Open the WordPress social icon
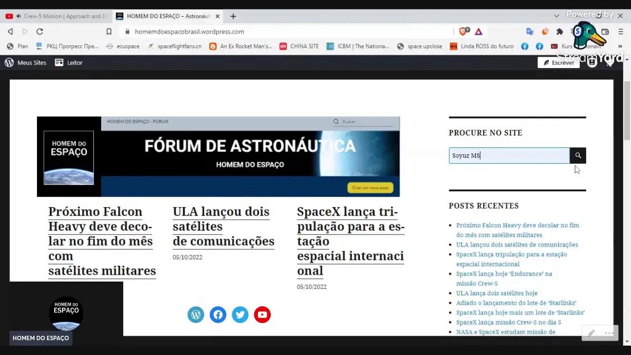This screenshot has height=355, width=631. (196, 315)
